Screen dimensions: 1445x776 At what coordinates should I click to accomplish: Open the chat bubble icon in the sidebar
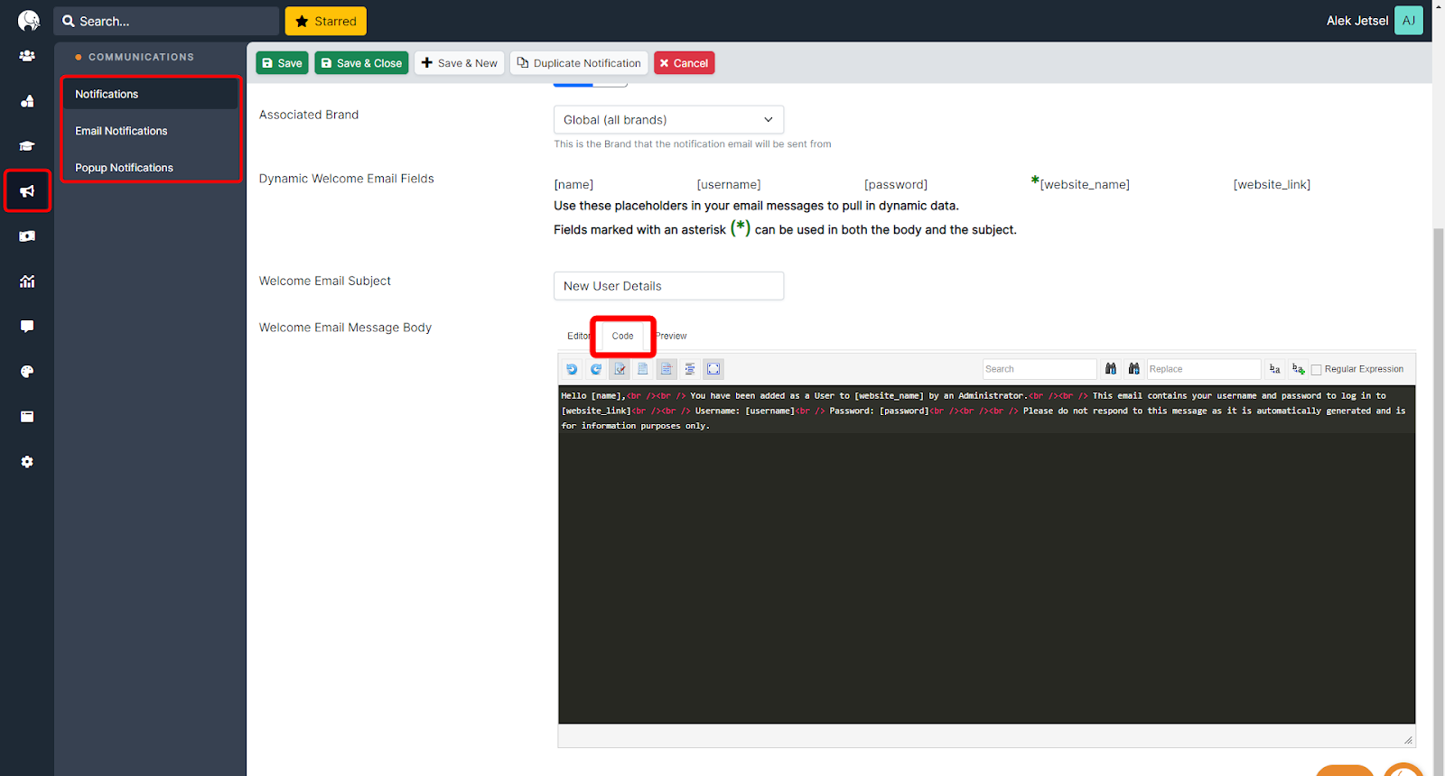click(x=27, y=327)
